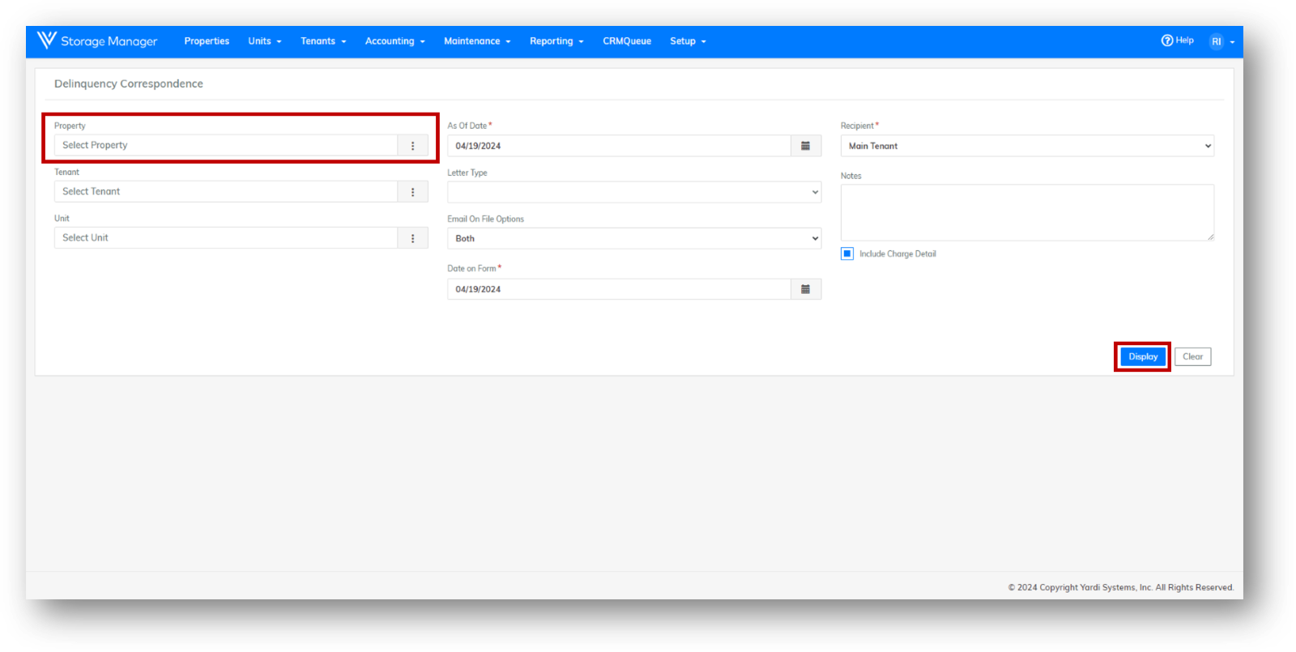Screen dimensions: 1296x652
Task: Toggle Include Charge Detail checkbox
Action: coord(847,254)
